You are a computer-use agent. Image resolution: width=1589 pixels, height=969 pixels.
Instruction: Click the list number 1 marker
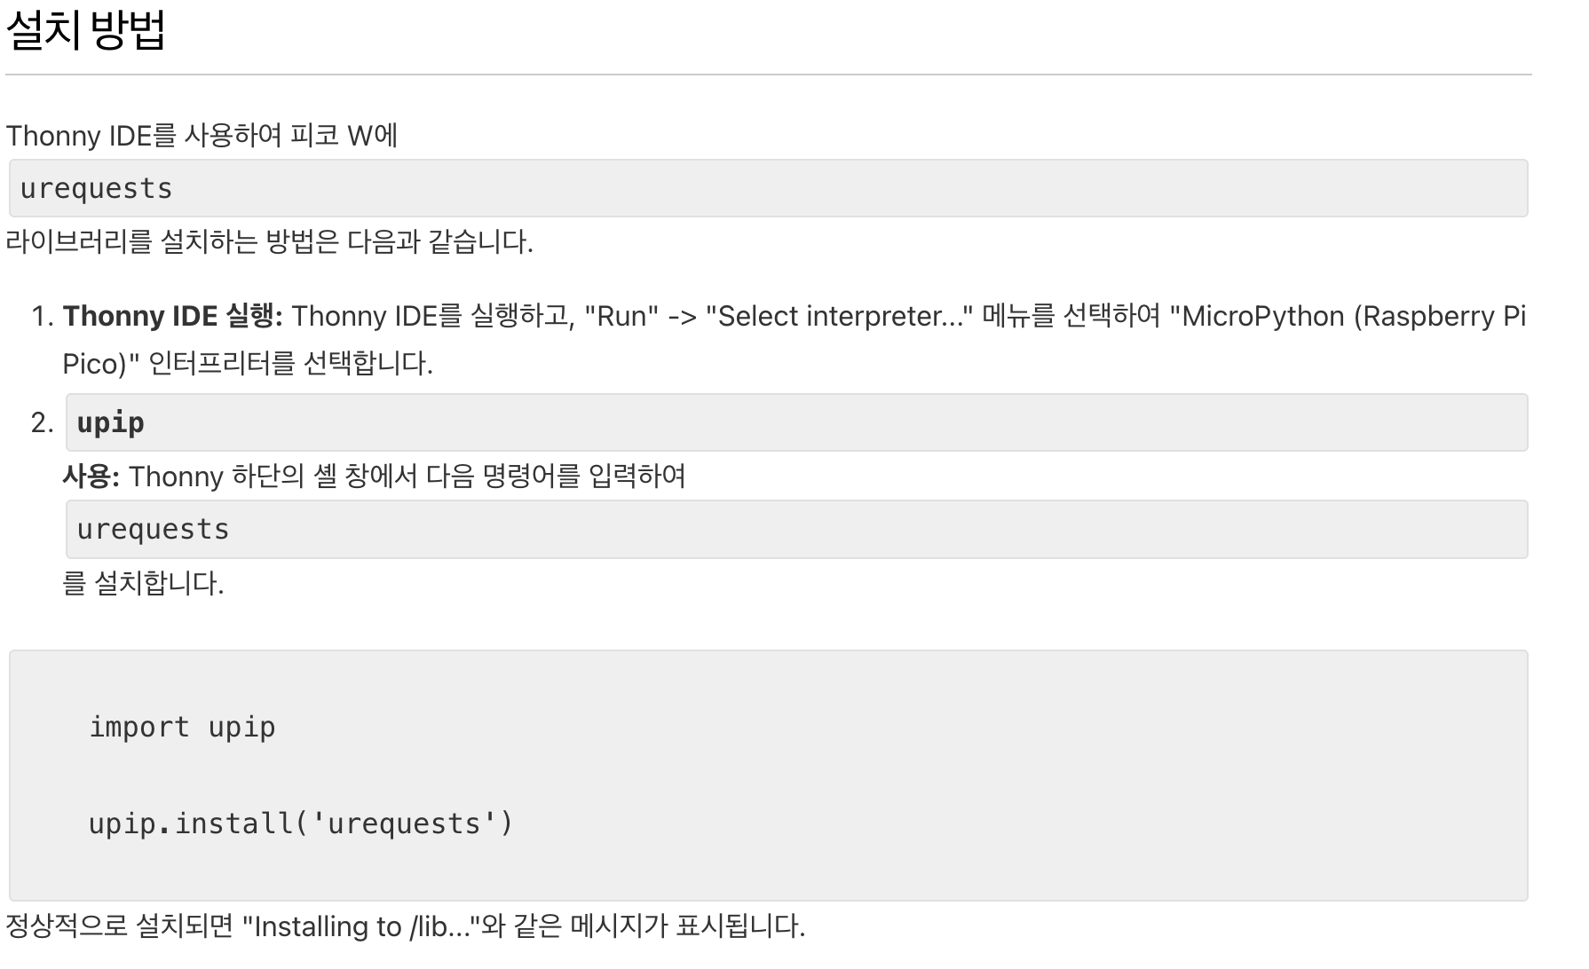43,316
